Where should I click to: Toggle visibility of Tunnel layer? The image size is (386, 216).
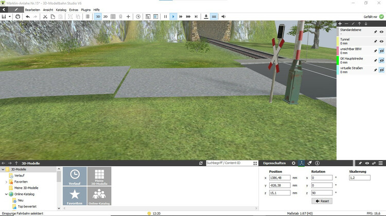(381, 42)
